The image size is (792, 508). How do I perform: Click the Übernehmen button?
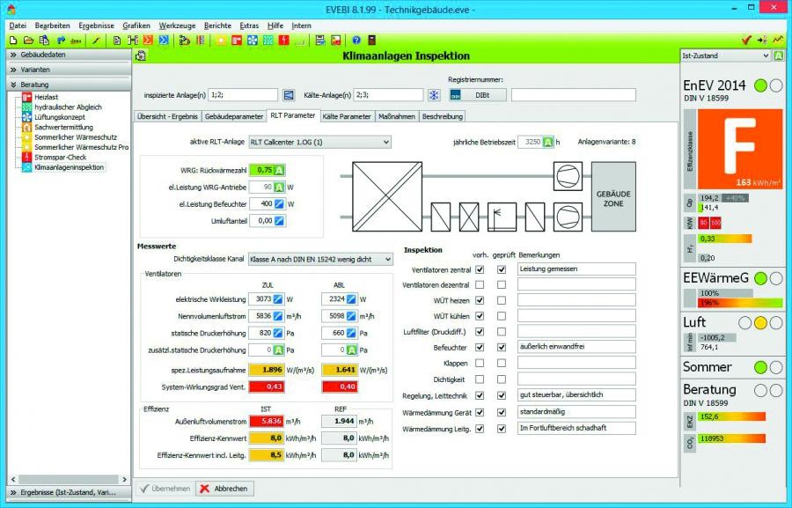[x=165, y=489]
